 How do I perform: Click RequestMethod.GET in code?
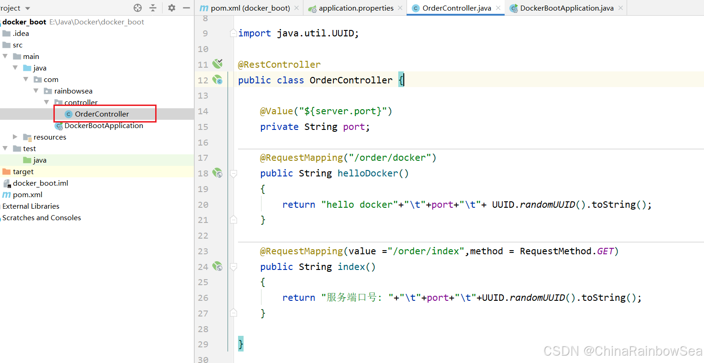coord(567,251)
